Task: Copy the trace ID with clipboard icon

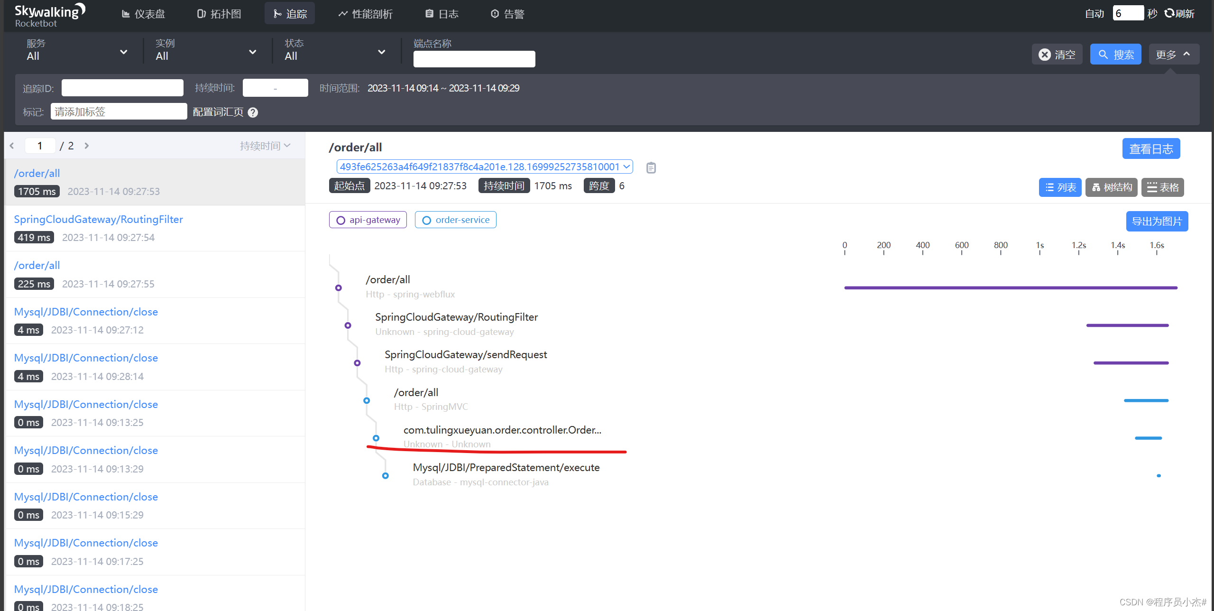Action: [x=651, y=167]
